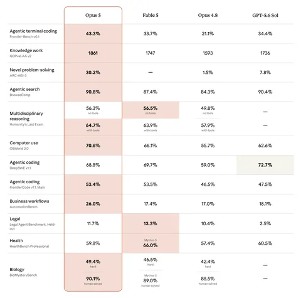Viewport: 301px width, 298px height.
Task: Click the Biology BioMysteryBench row label
Action: pos(23,272)
